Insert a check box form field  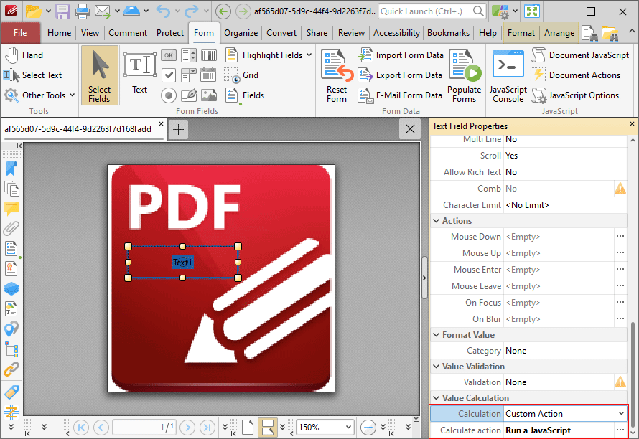point(168,75)
